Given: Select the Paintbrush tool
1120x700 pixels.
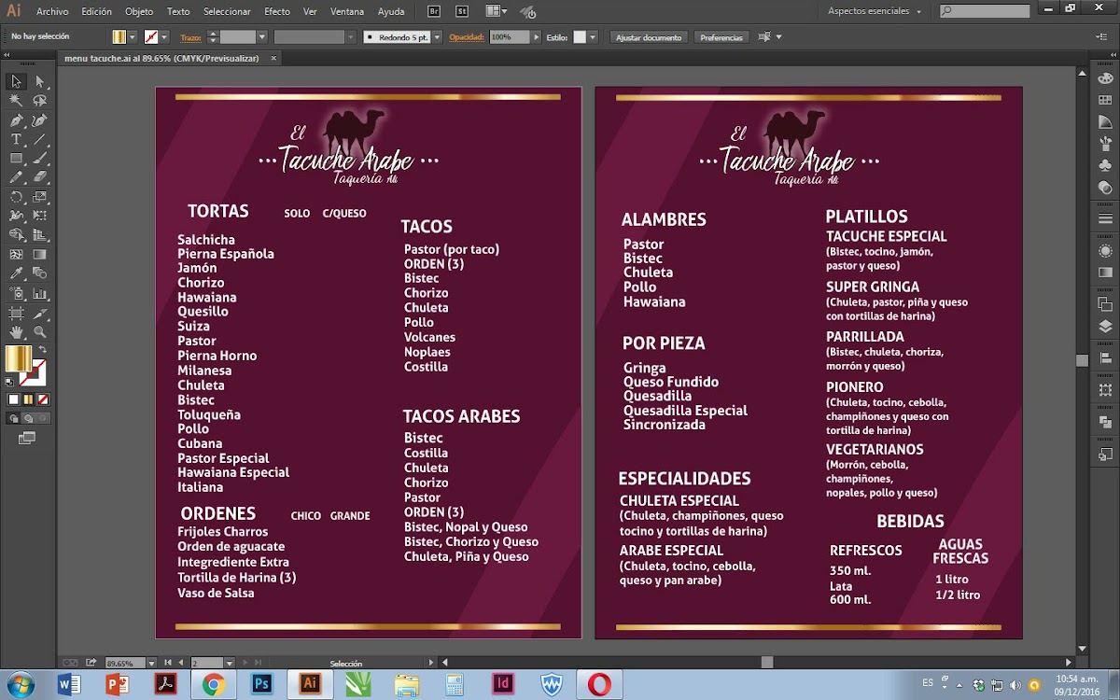Looking at the screenshot, I should point(40,159).
